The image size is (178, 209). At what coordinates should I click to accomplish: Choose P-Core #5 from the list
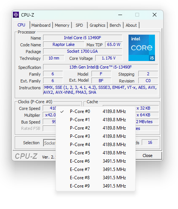pos(96,153)
